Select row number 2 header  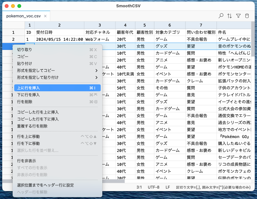pyautogui.click(x=13, y=39)
